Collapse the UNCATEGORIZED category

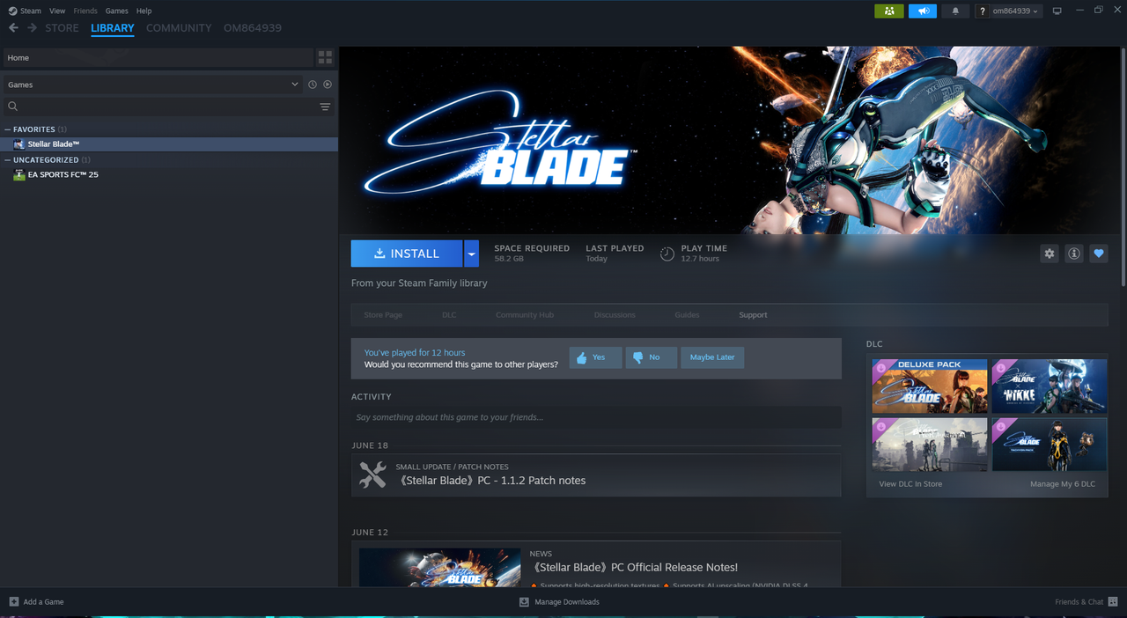point(8,160)
